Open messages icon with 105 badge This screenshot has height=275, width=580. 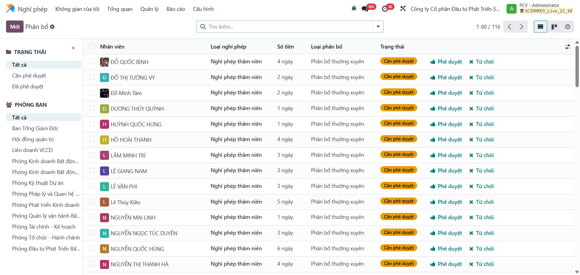click(365, 9)
